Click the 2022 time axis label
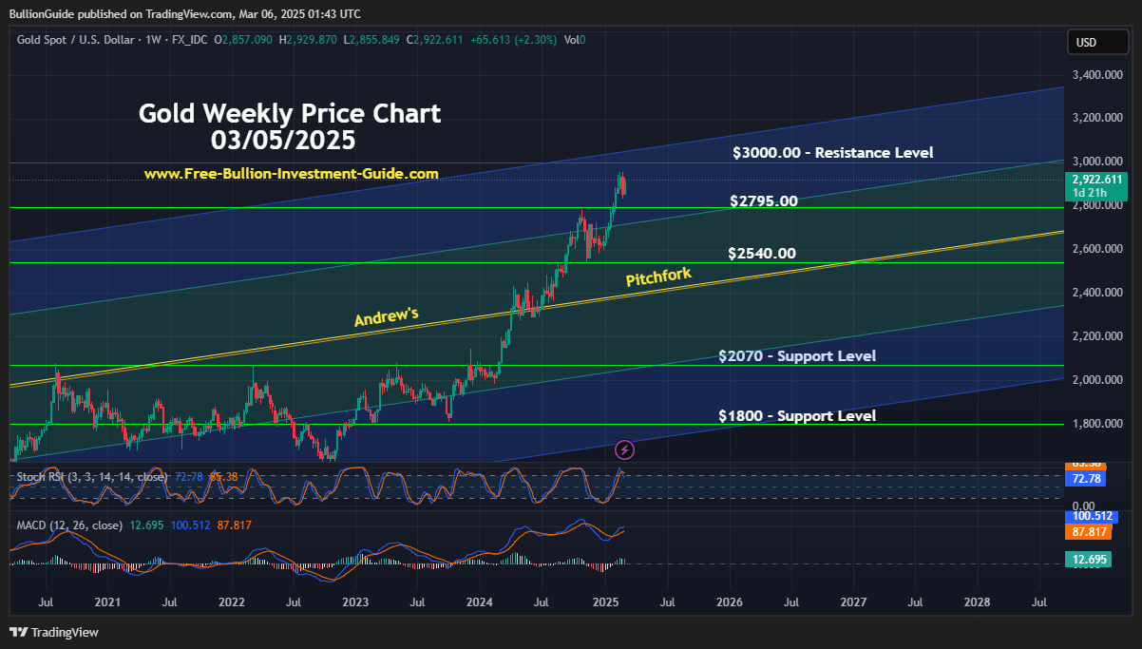 [x=232, y=602]
